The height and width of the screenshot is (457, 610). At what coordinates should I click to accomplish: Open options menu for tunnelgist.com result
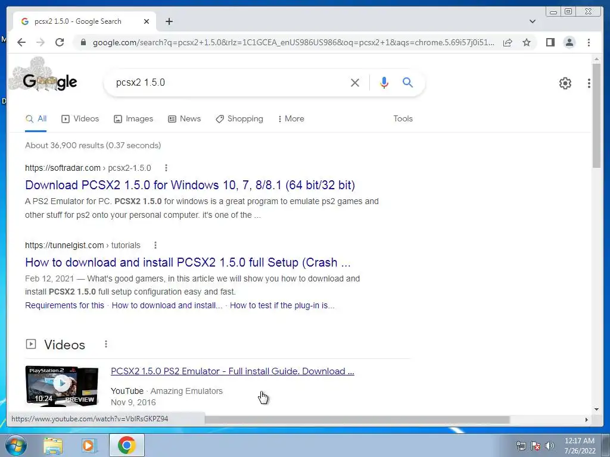[155, 245]
